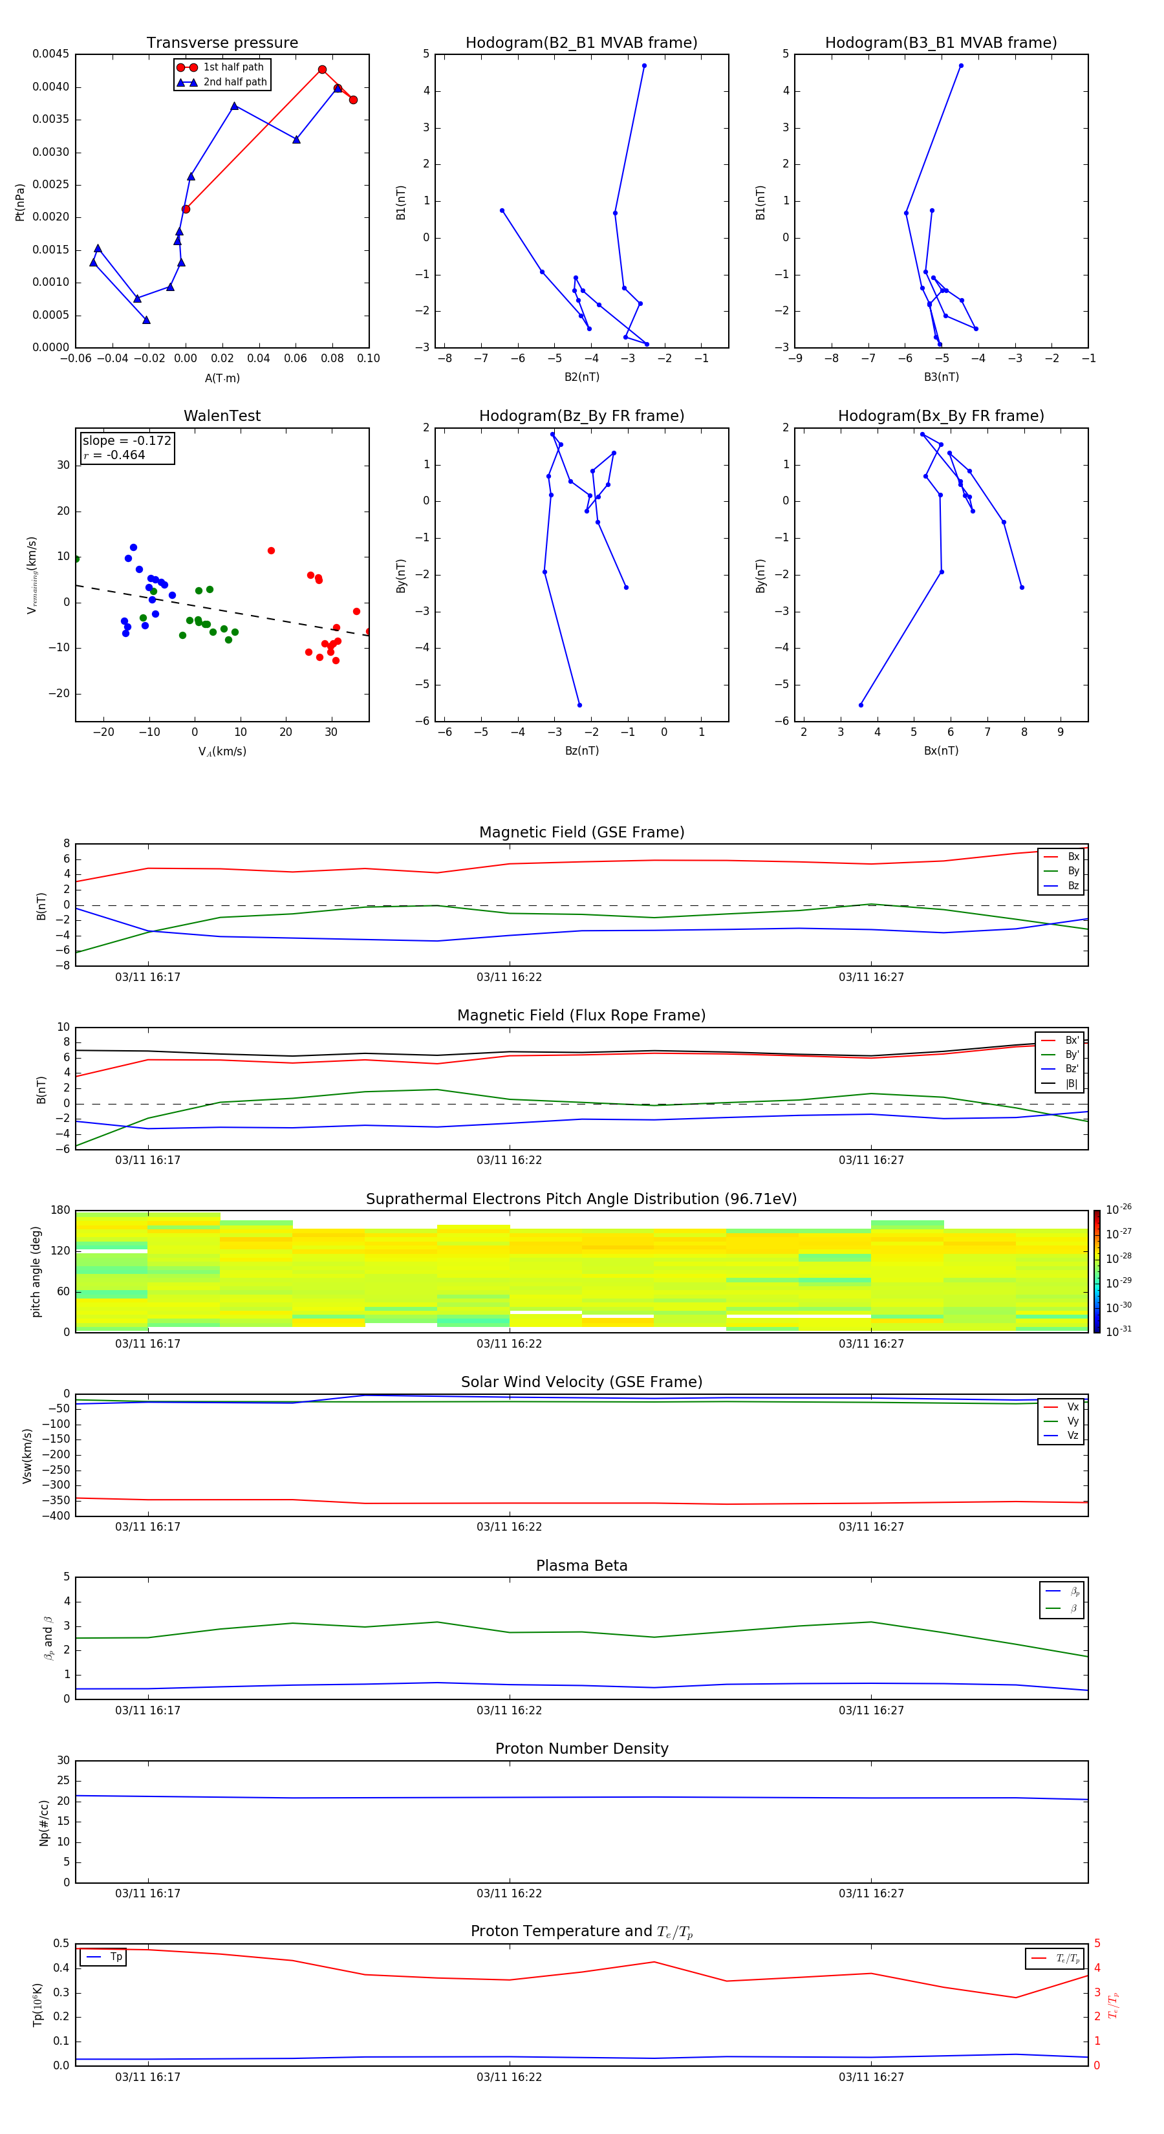
Task: Click the top point in B2_B1 hodogram
Action: 643,65
